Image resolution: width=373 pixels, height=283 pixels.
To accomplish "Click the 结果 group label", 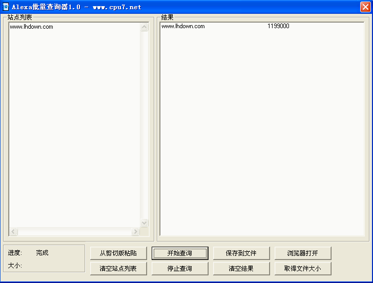I will coord(167,17).
